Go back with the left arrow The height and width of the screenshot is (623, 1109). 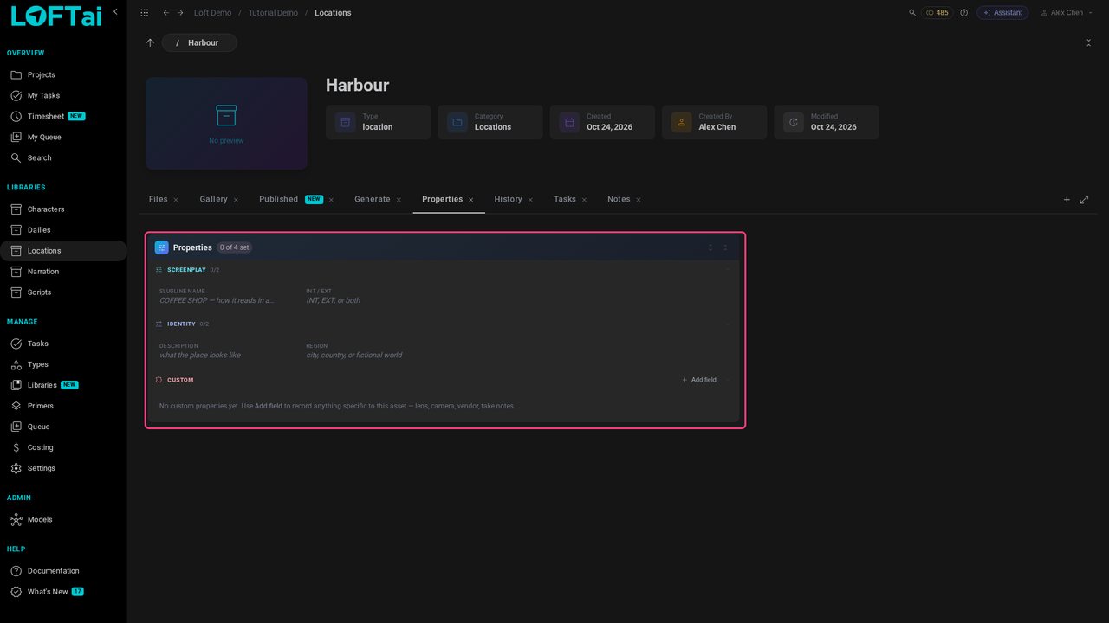click(166, 13)
